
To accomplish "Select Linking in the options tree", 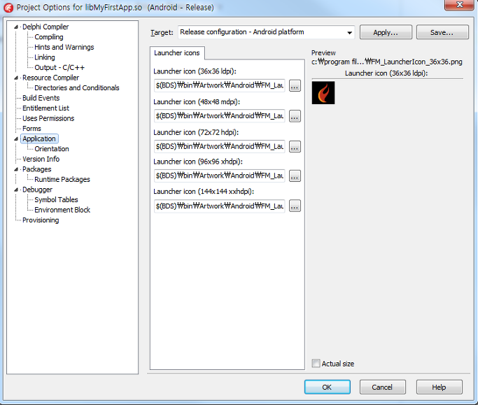I will pos(45,57).
